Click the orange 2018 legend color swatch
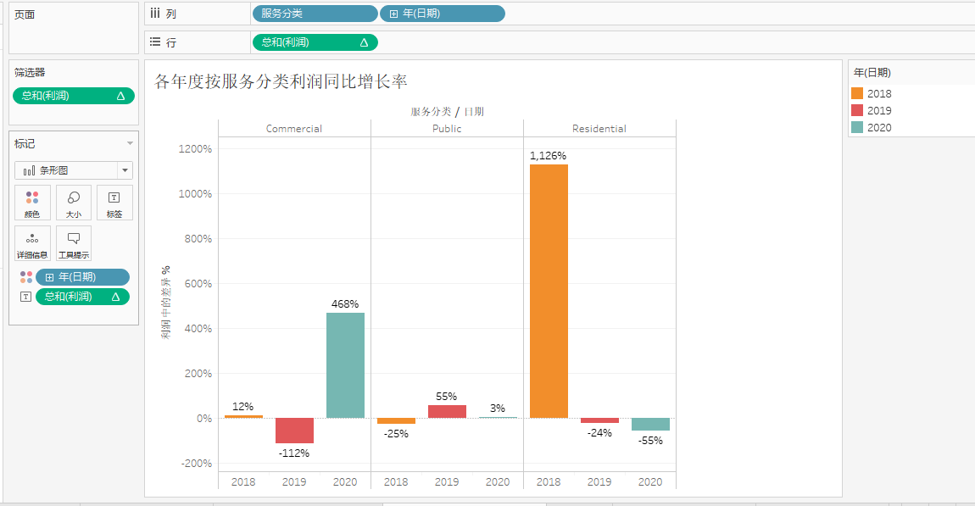This screenshot has width=975, height=506. click(x=857, y=94)
